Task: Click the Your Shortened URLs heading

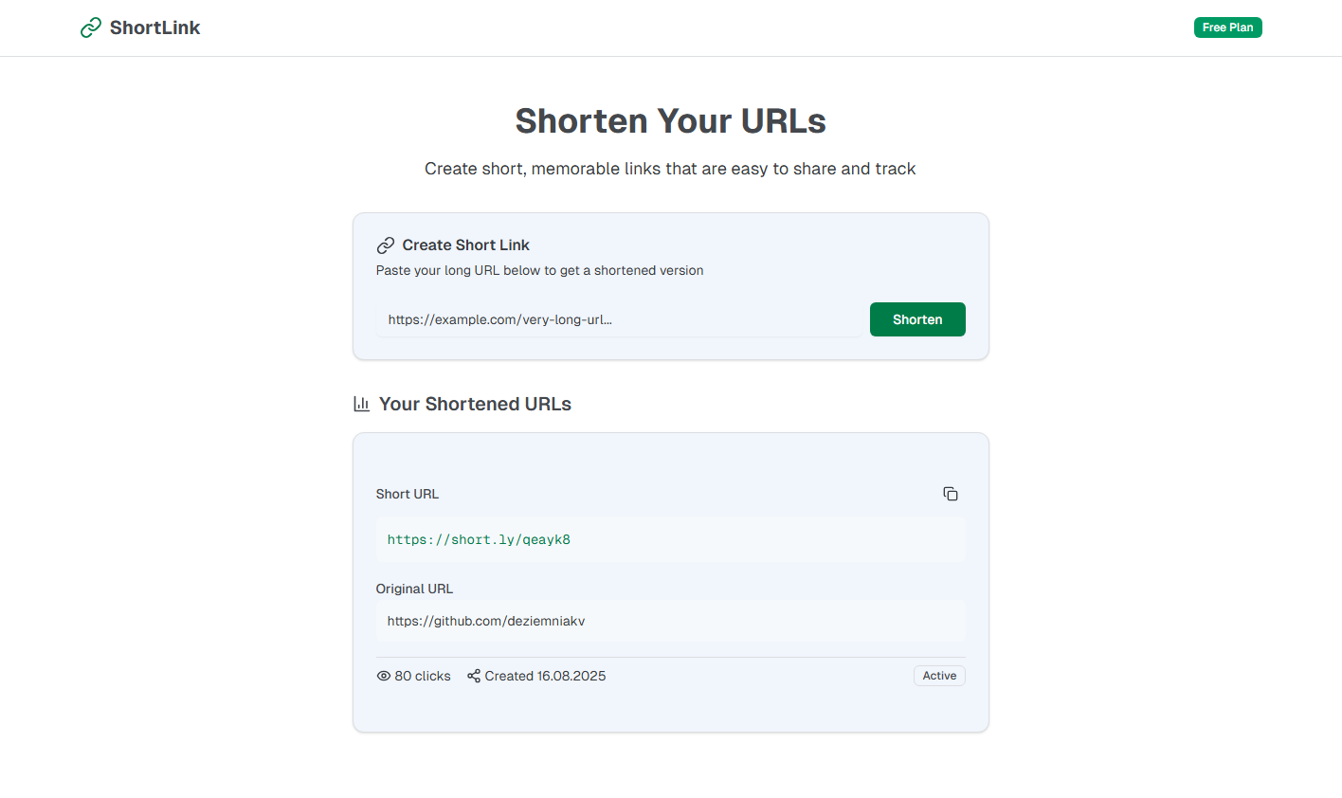Action: tap(475, 404)
